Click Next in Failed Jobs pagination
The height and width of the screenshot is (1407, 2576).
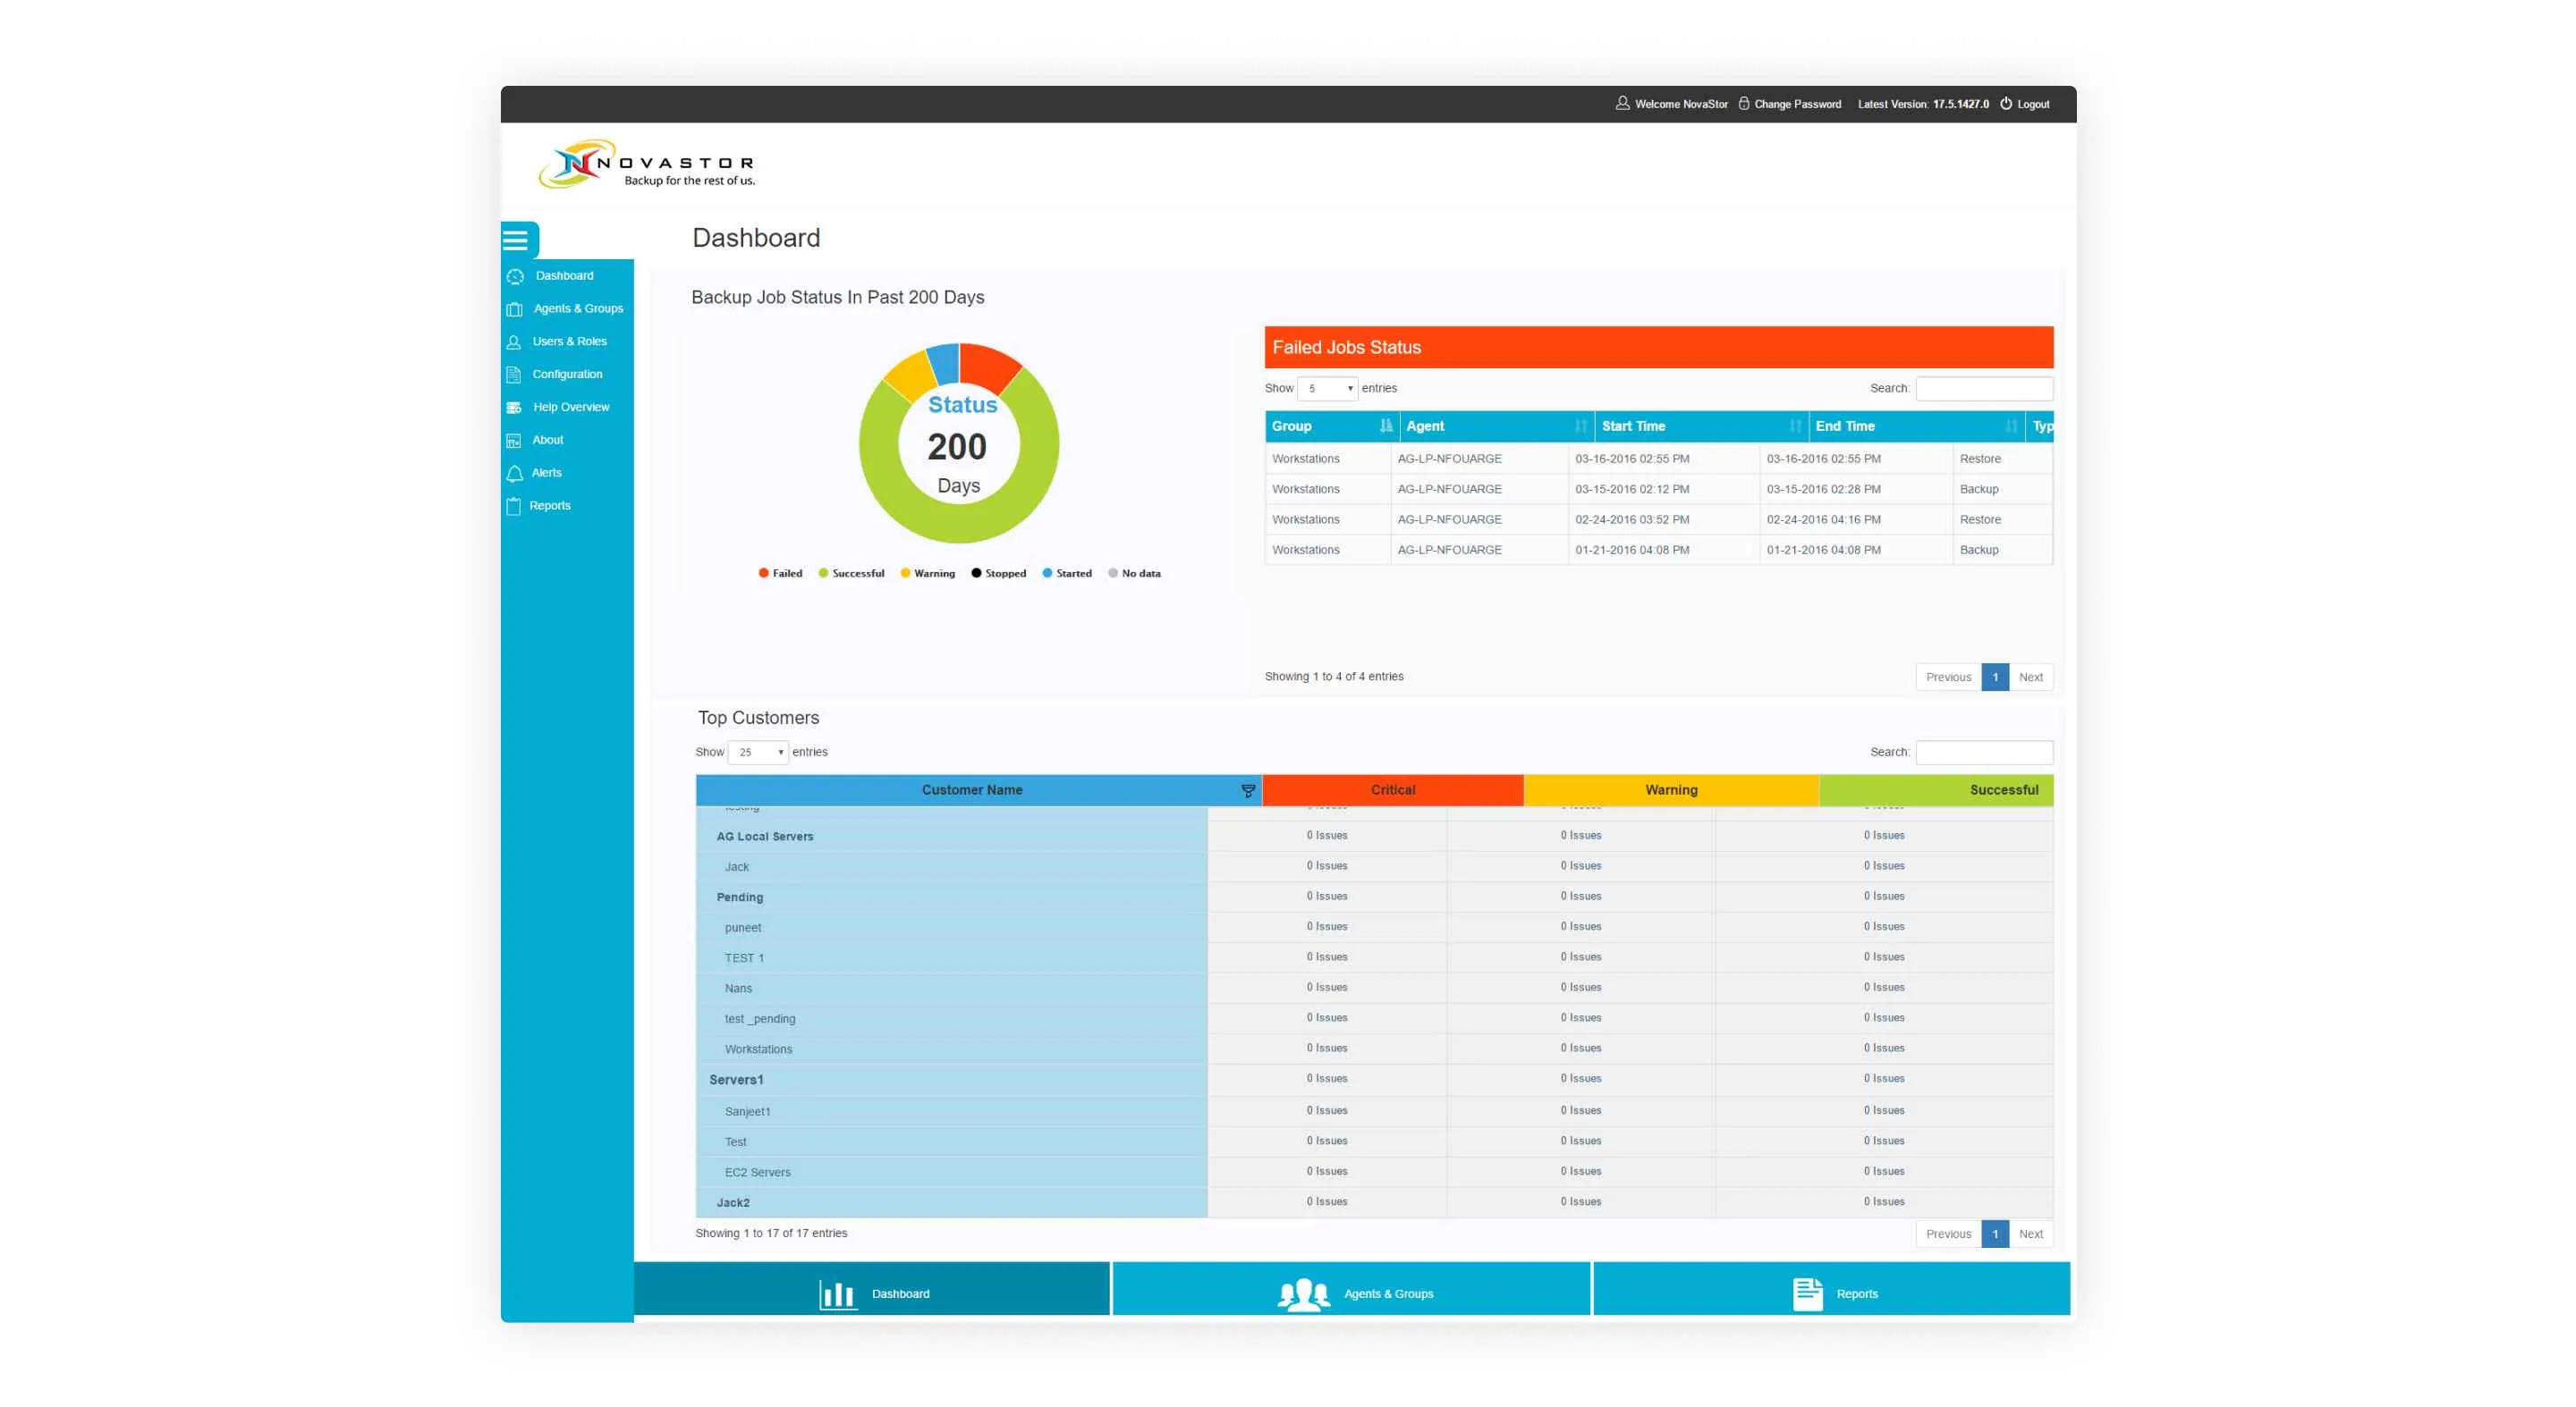2030,678
